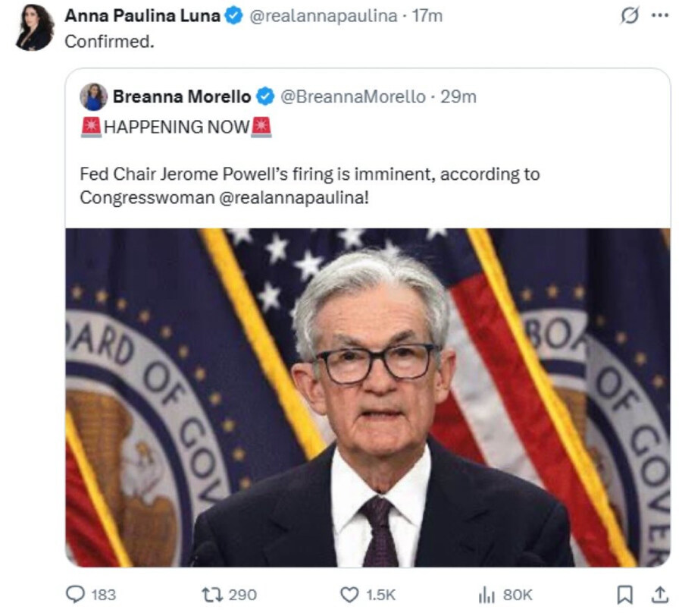Click the repost arrows icon

[212, 594]
